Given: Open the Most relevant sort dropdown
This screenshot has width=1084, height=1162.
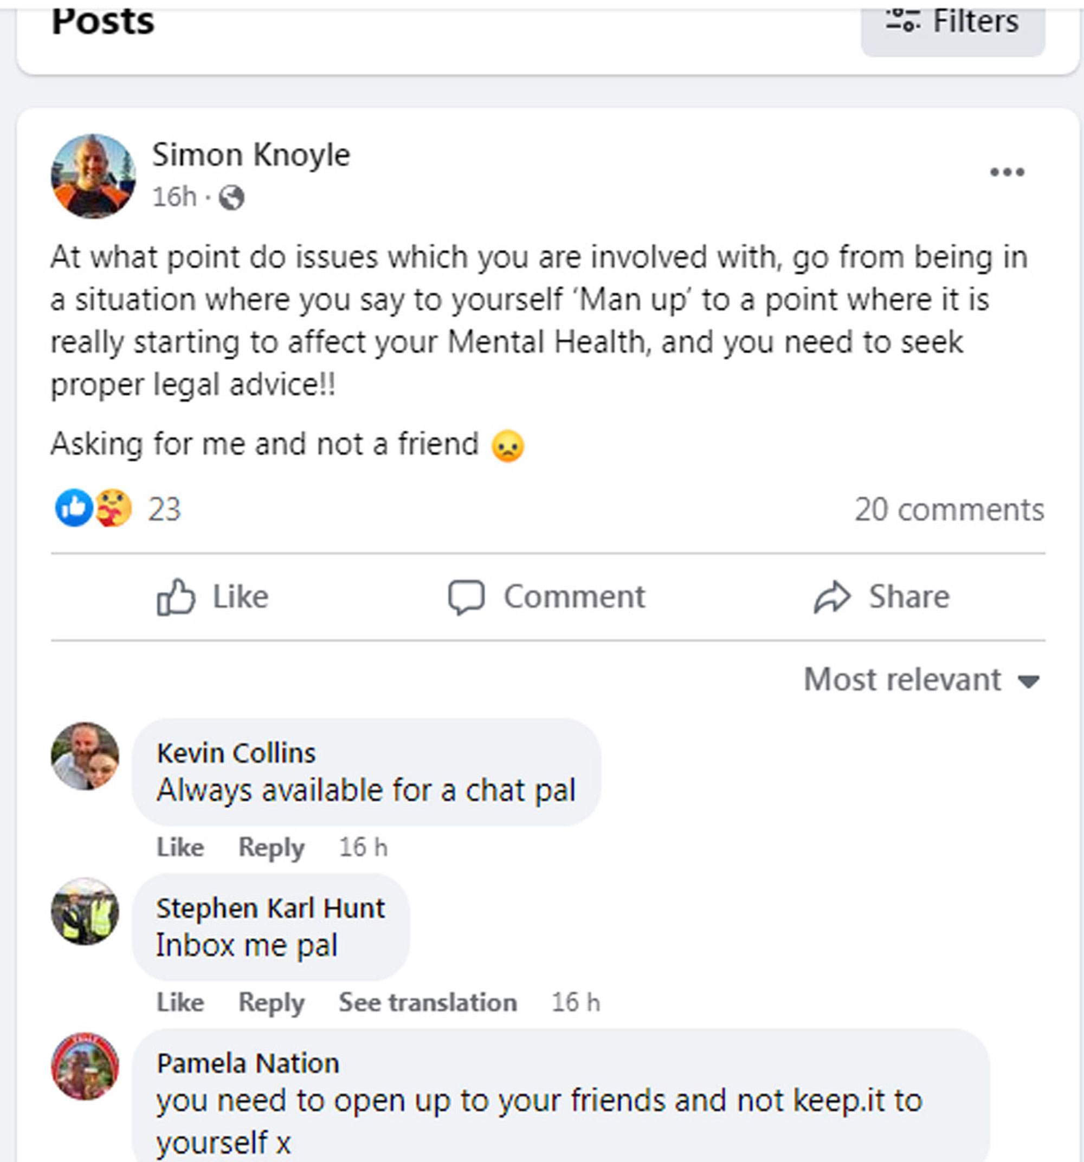Looking at the screenshot, I should [921, 680].
